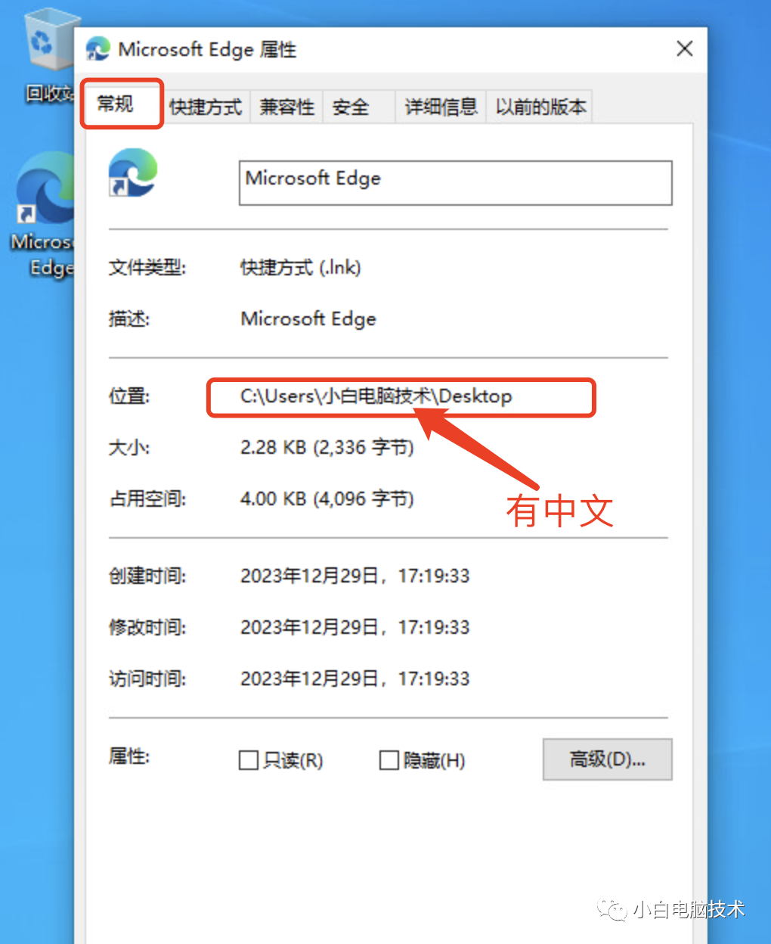Click the description value Microsoft Edge
The image size is (771, 944).
308,319
